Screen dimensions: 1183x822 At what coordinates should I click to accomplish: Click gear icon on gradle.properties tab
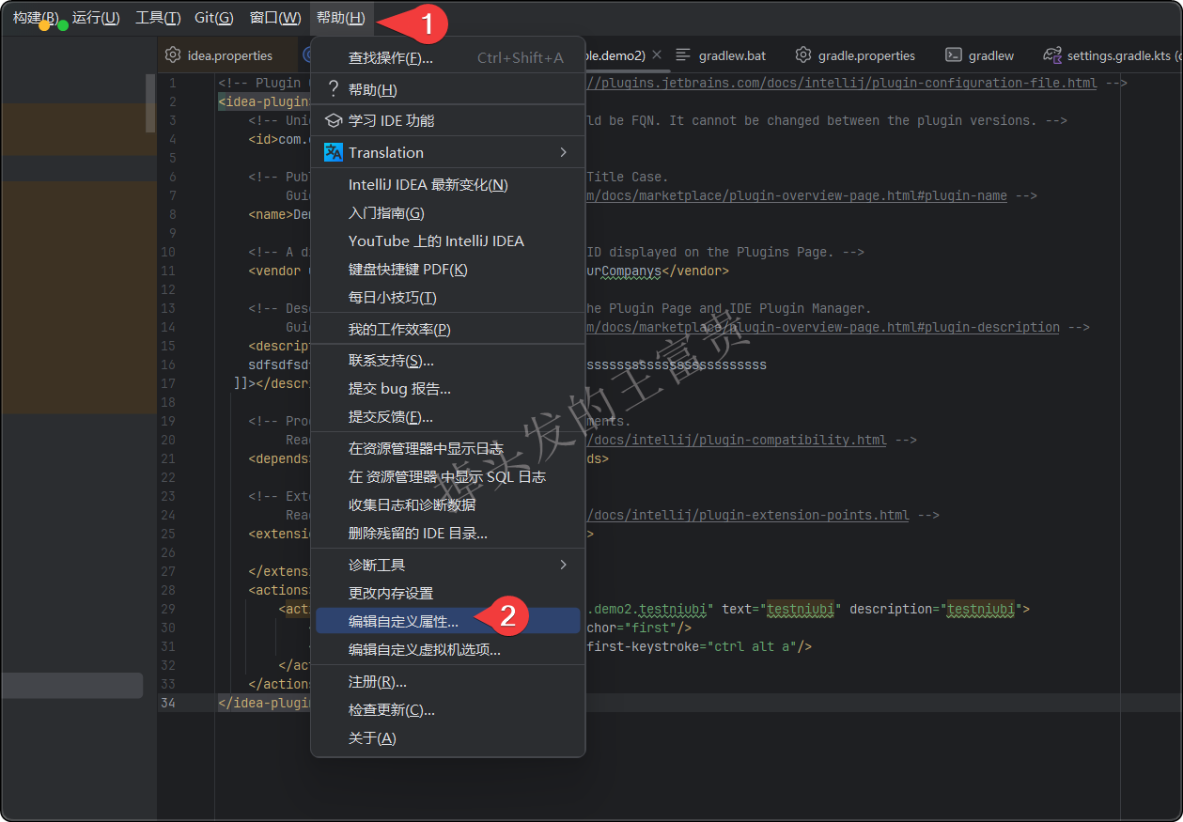click(803, 55)
